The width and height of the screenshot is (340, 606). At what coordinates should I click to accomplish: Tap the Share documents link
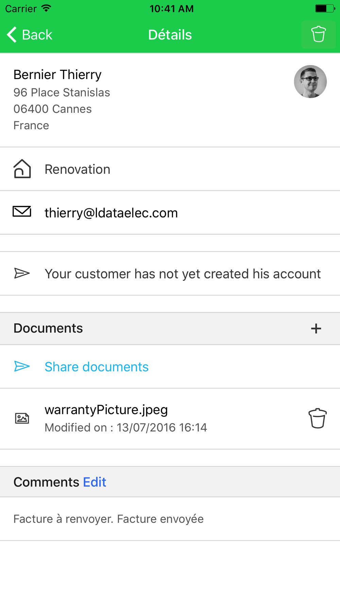[97, 367]
